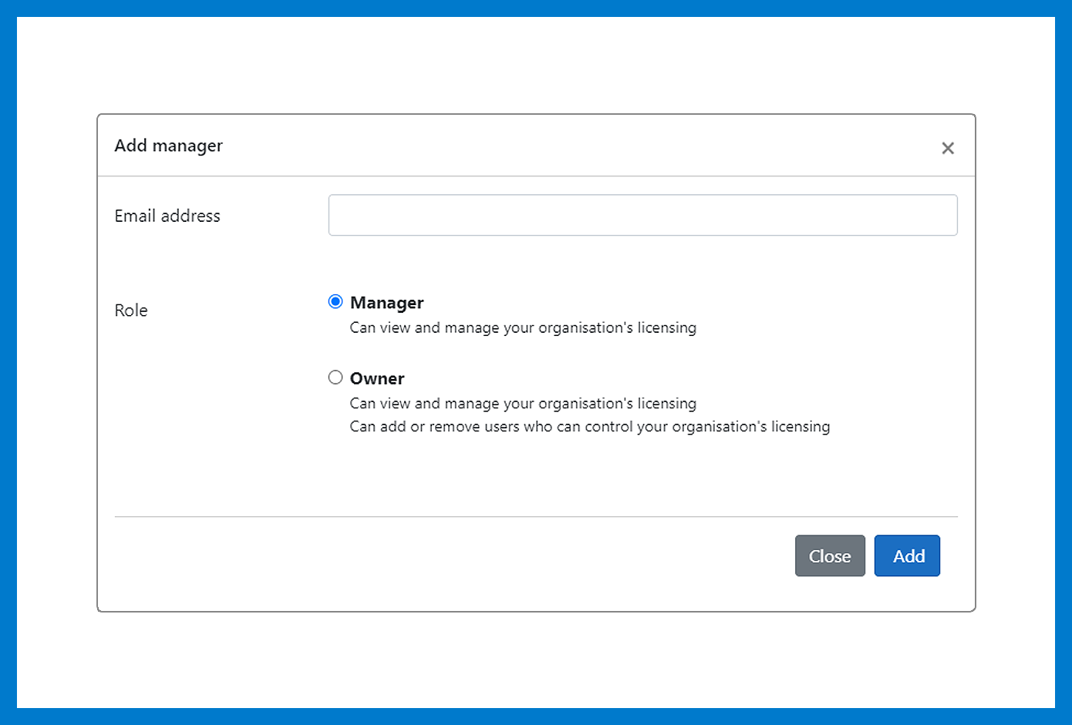The height and width of the screenshot is (725, 1072).
Task: Click Owner's first description about viewing licensing
Action: pyautogui.click(x=523, y=404)
